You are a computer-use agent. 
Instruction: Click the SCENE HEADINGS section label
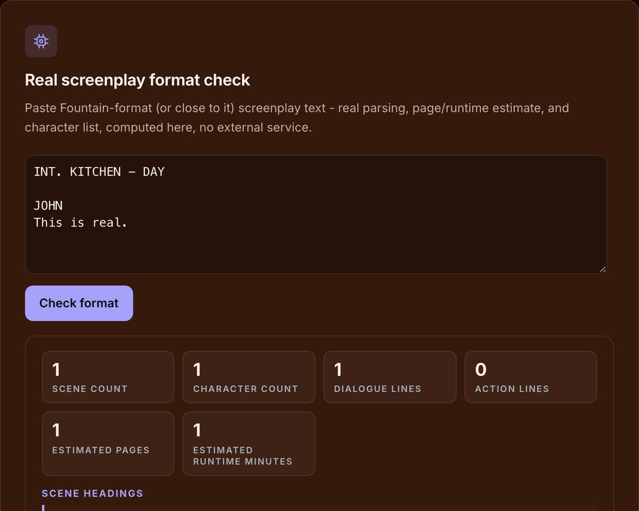[x=93, y=493]
